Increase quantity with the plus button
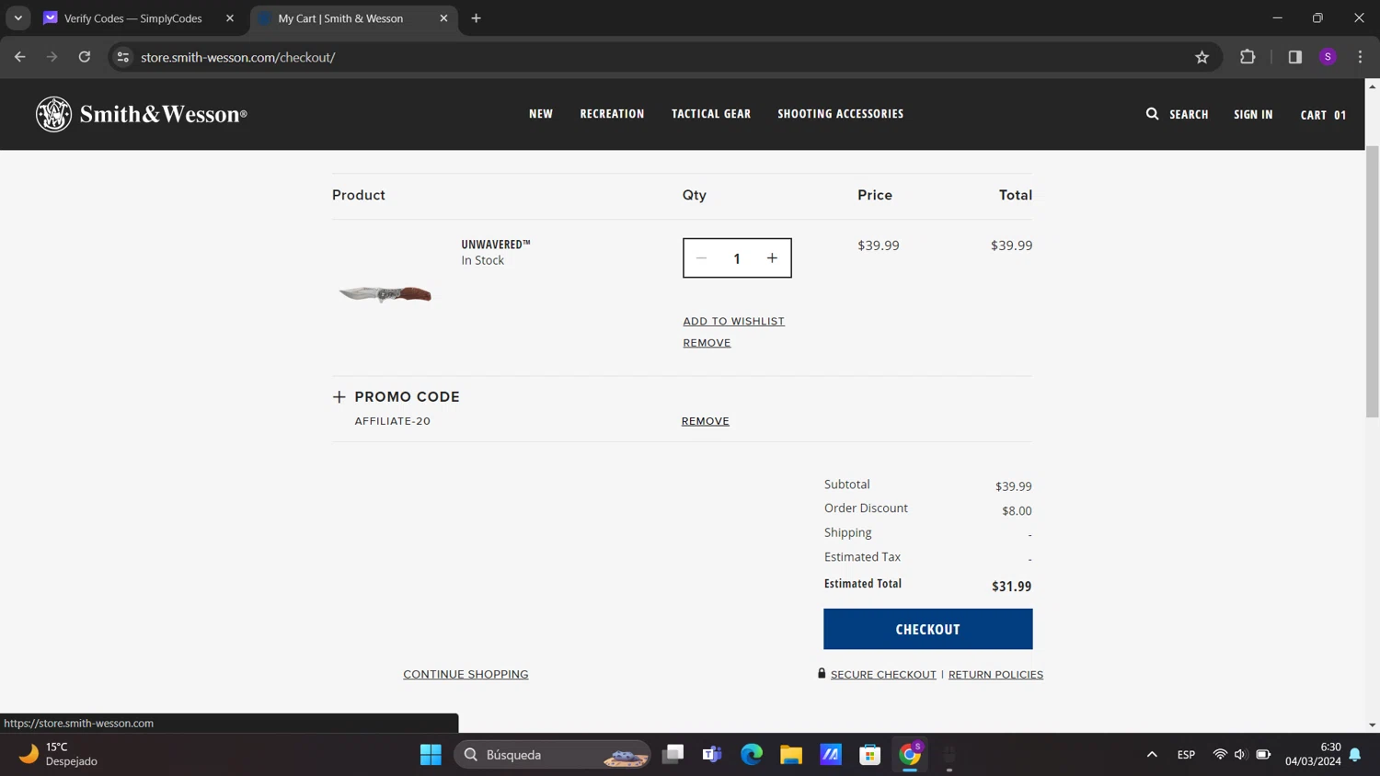The width and height of the screenshot is (1380, 776). point(772,258)
